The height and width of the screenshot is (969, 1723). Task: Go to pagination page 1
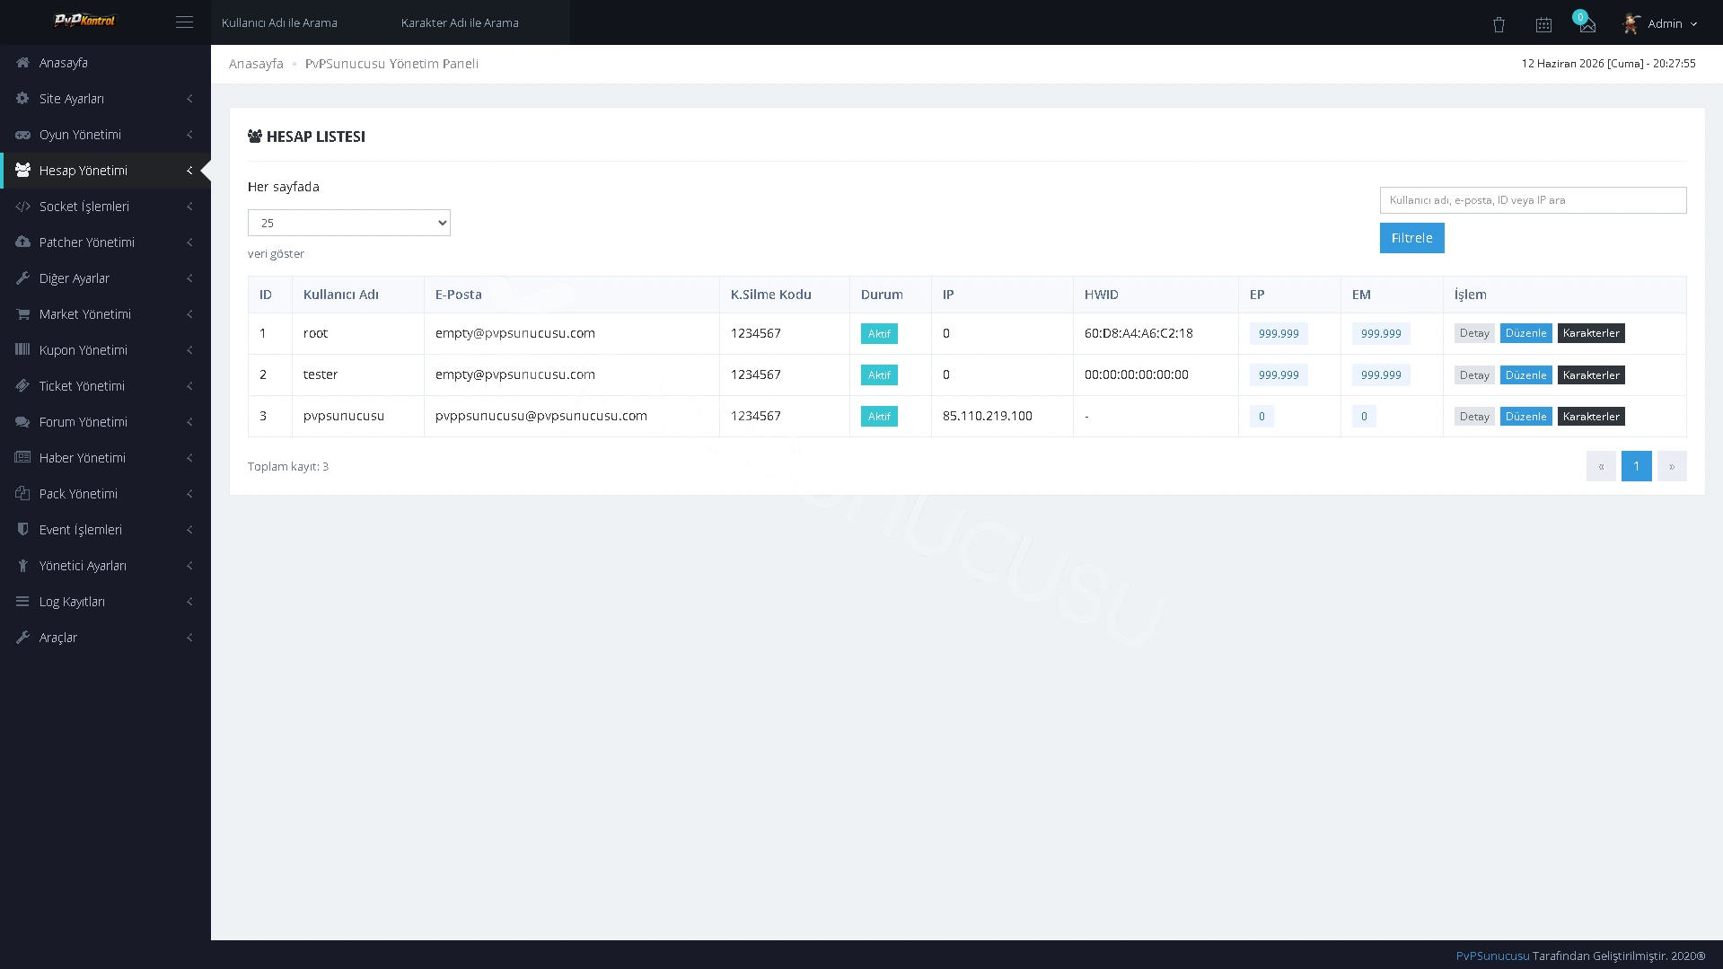pos(1636,466)
